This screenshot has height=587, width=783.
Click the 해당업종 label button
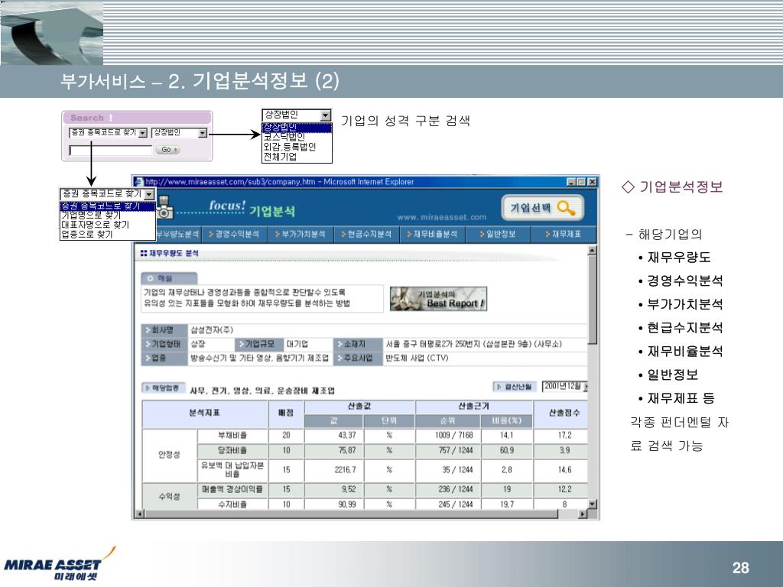164,388
